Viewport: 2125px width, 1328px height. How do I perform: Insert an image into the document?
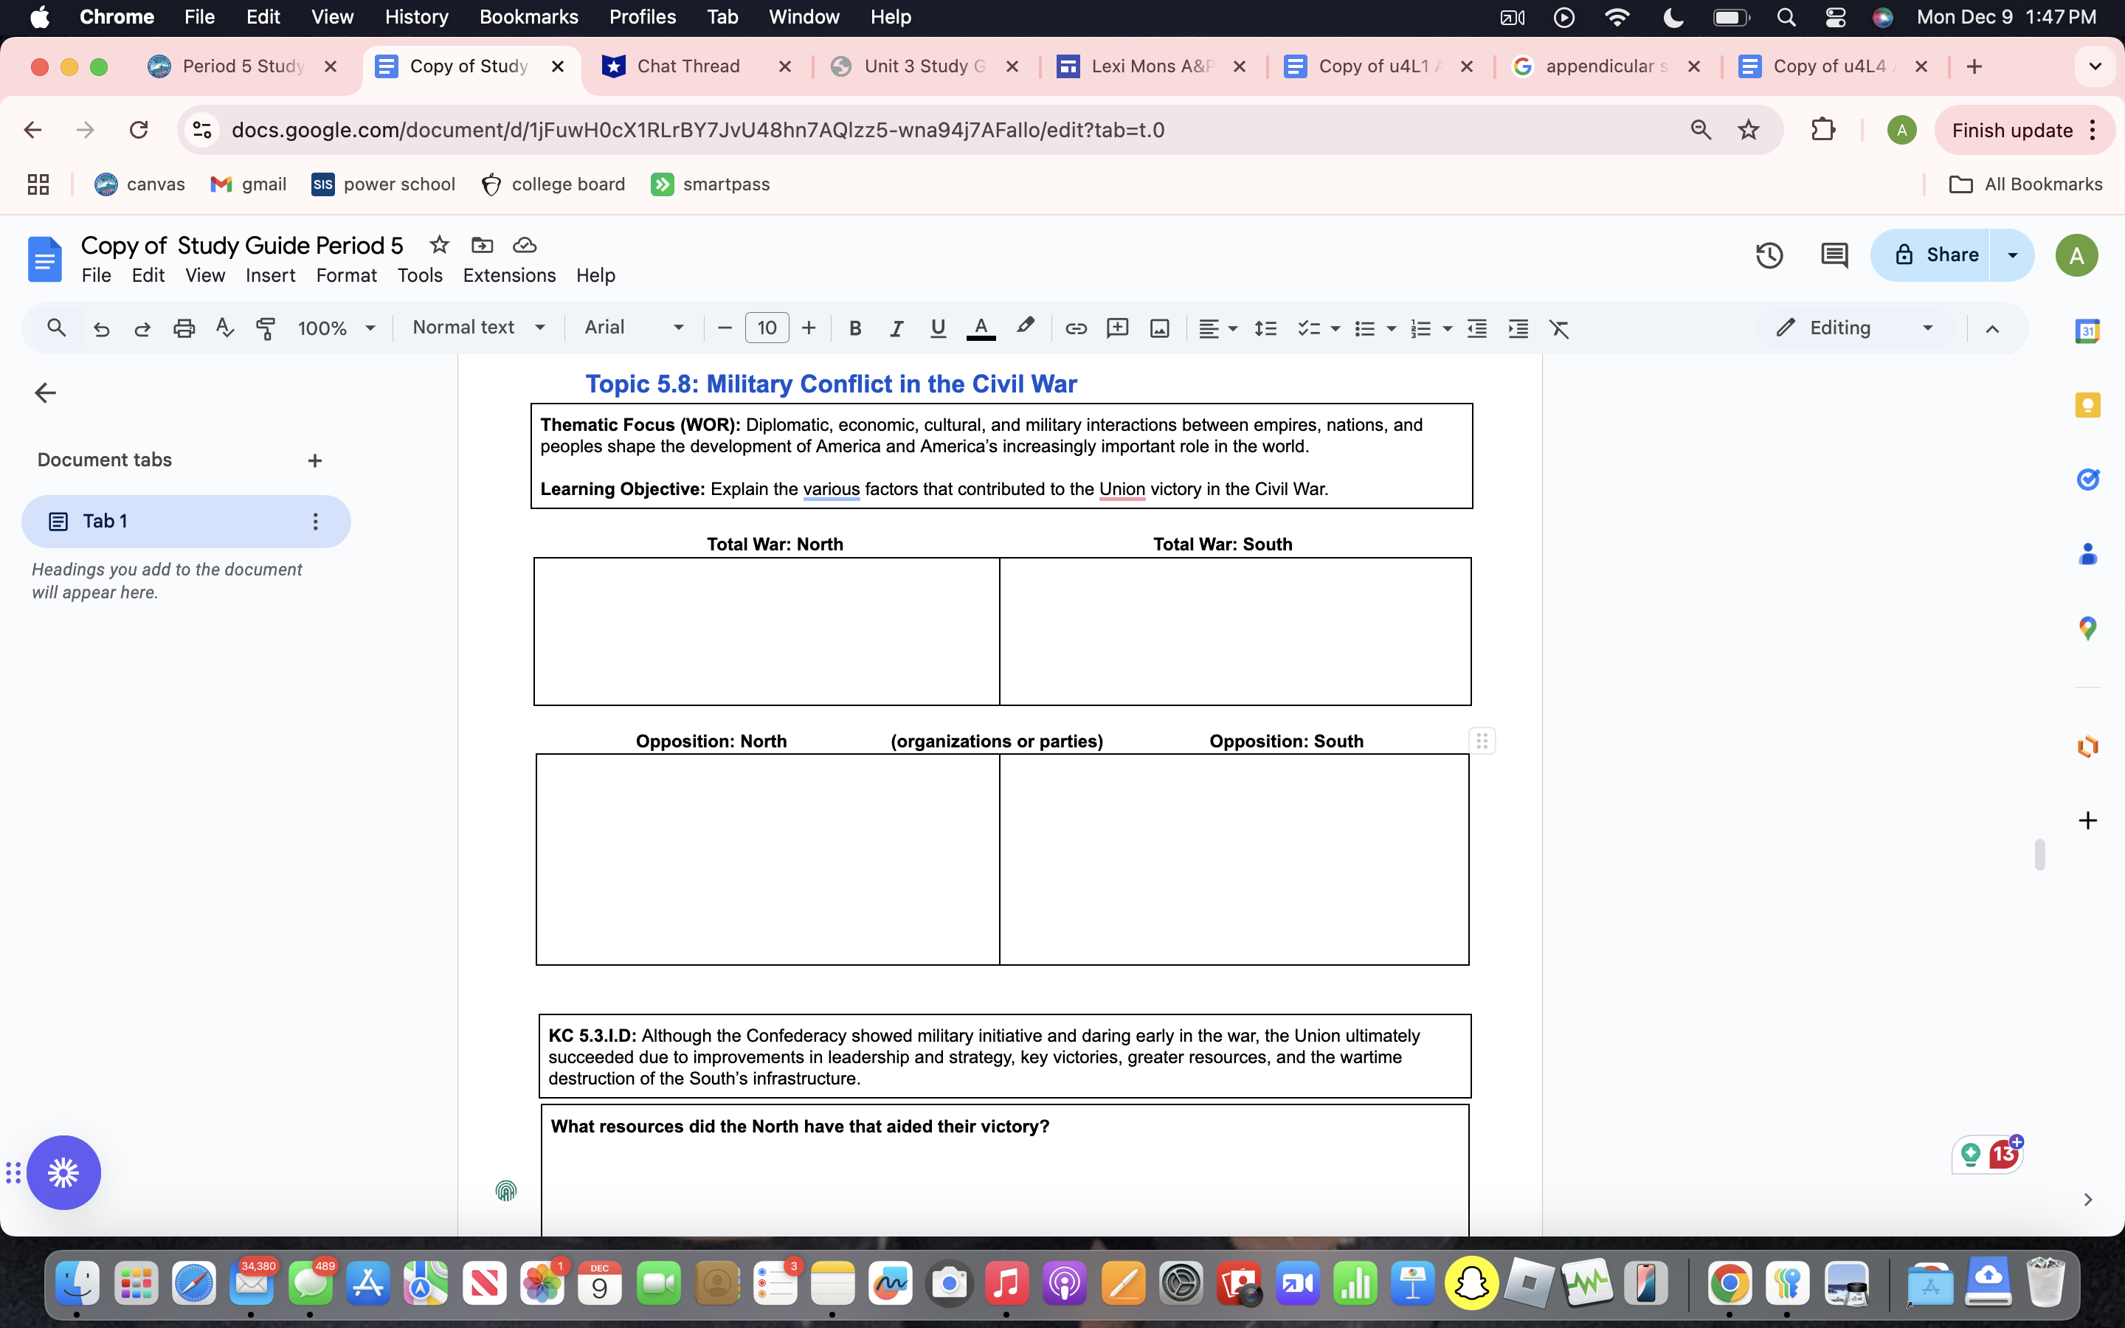point(1158,328)
